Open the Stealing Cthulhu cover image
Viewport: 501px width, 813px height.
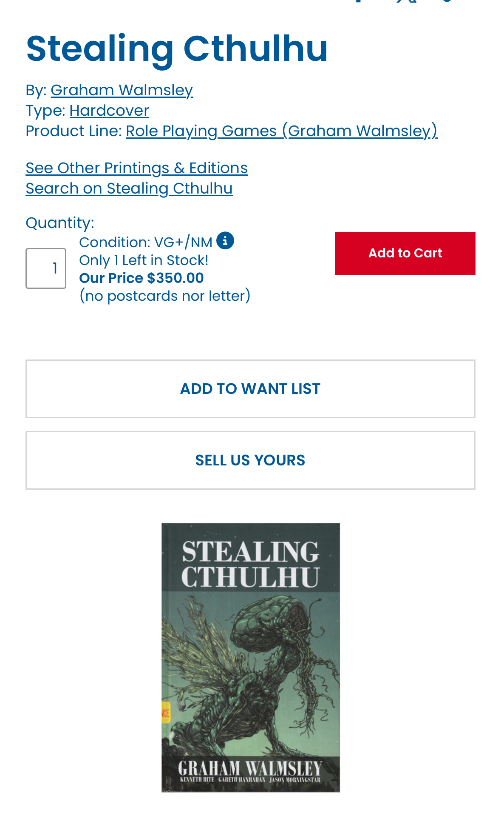click(x=250, y=657)
